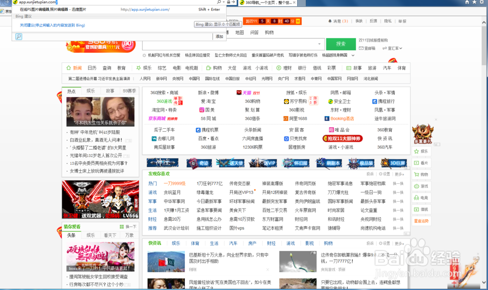Switch to the S9赛季 tab
Viewport: 488px width, 290px height.
[129, 91]
